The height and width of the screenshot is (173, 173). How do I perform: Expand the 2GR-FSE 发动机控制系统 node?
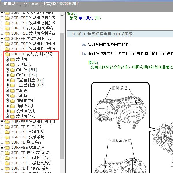click(x=2, y=18)
